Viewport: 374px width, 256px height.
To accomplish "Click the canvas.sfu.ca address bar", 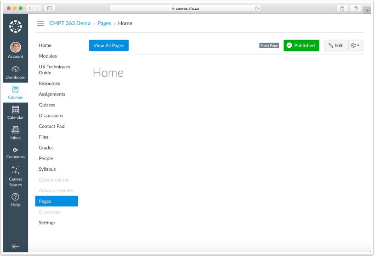I will (x=185, y=8).
